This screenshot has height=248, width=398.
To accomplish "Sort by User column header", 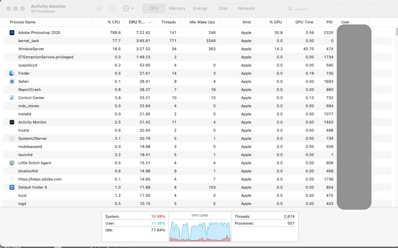I will click(345, 22).
